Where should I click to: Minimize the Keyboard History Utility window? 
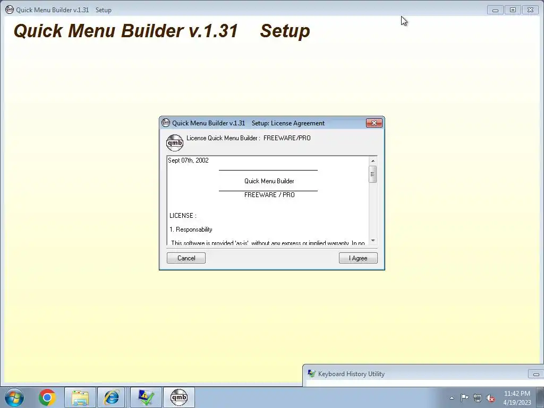535,374
